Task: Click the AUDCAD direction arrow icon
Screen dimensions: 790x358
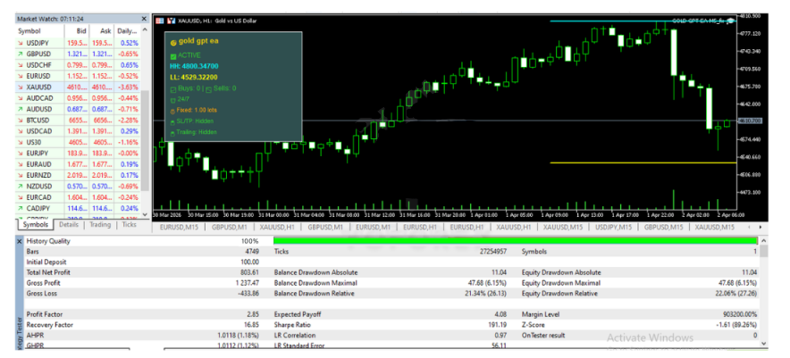Action: point(21,98)
